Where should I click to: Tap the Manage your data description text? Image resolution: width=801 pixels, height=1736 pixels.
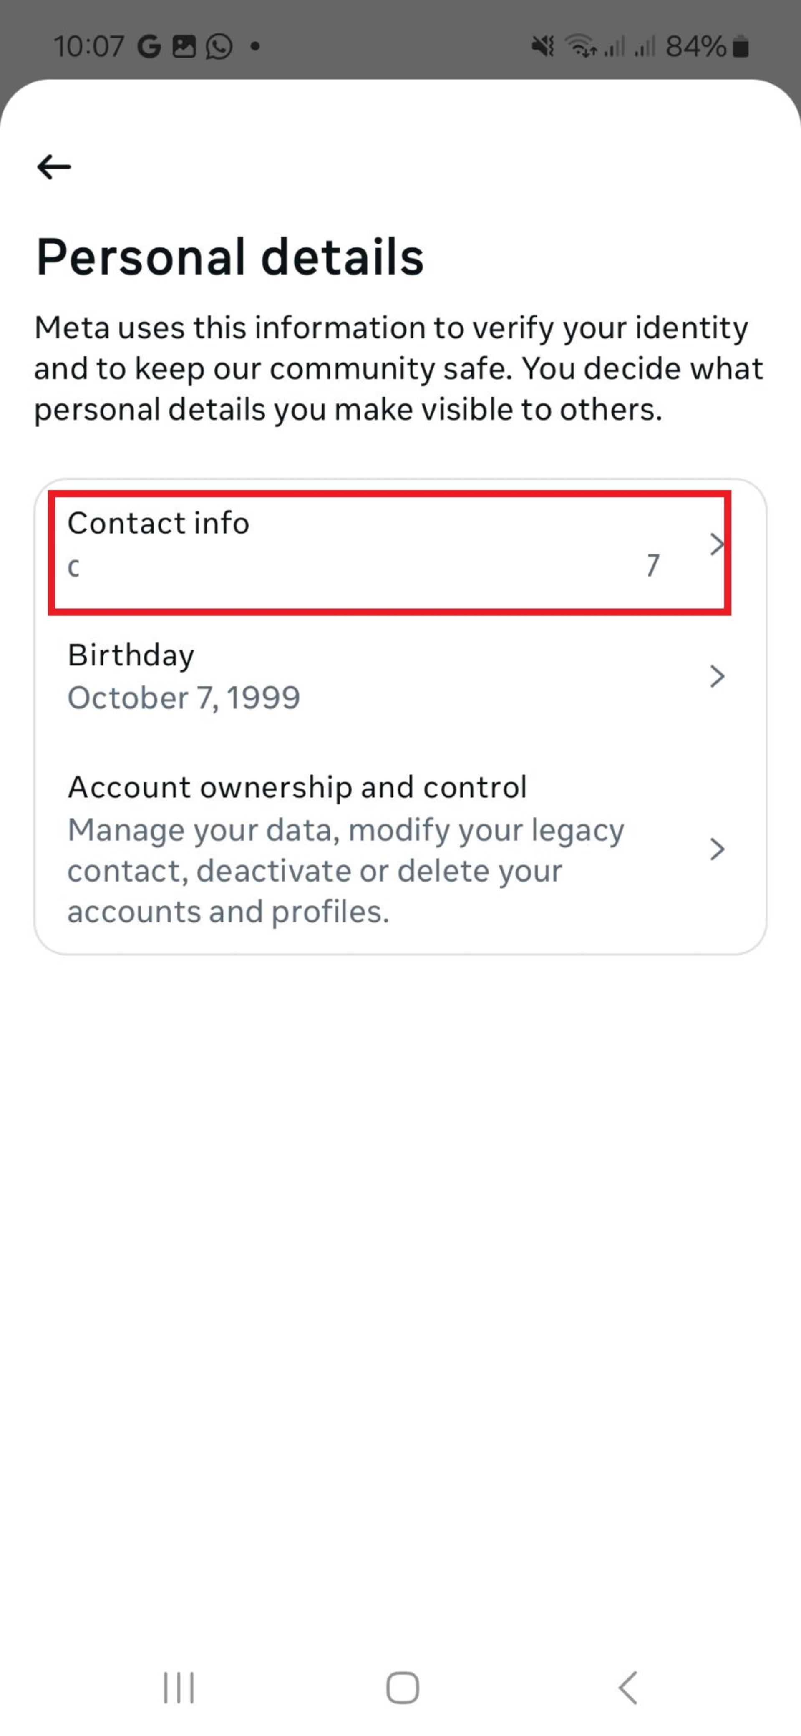pos(345,871)
